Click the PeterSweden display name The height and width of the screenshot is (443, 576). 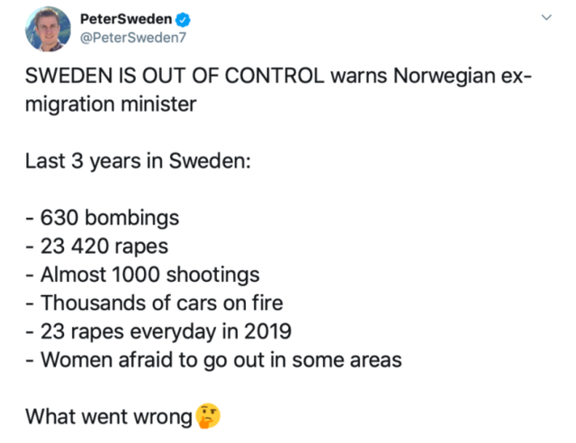[x=130, y=17]
